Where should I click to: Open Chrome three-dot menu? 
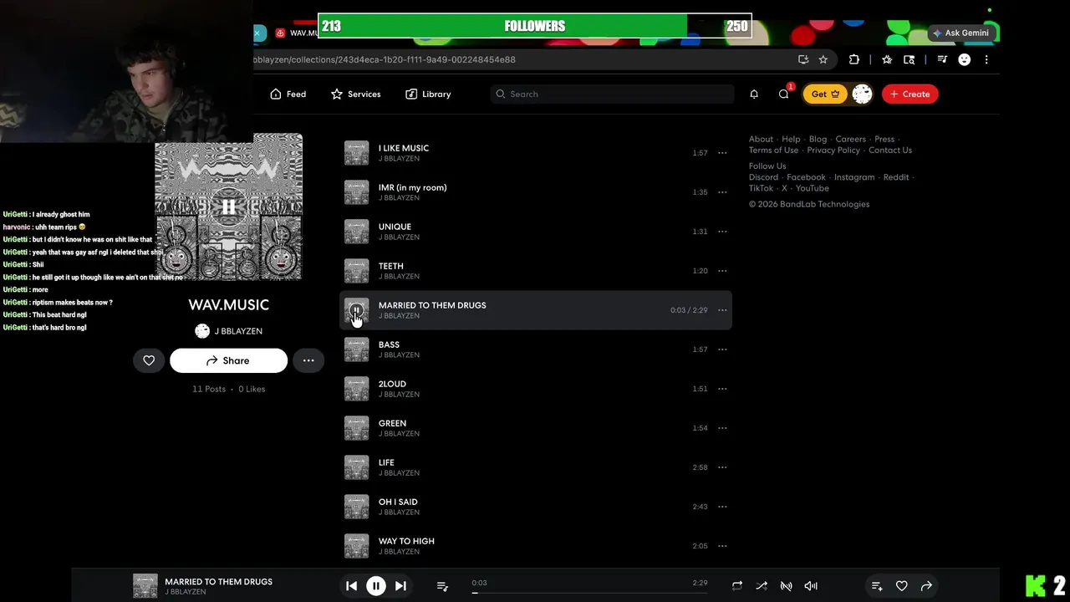pyautogui.click(x=986, y=59)
